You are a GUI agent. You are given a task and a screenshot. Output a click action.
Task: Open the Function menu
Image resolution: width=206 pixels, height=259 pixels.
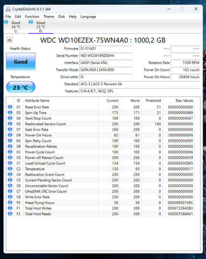[x=32, y=17]
